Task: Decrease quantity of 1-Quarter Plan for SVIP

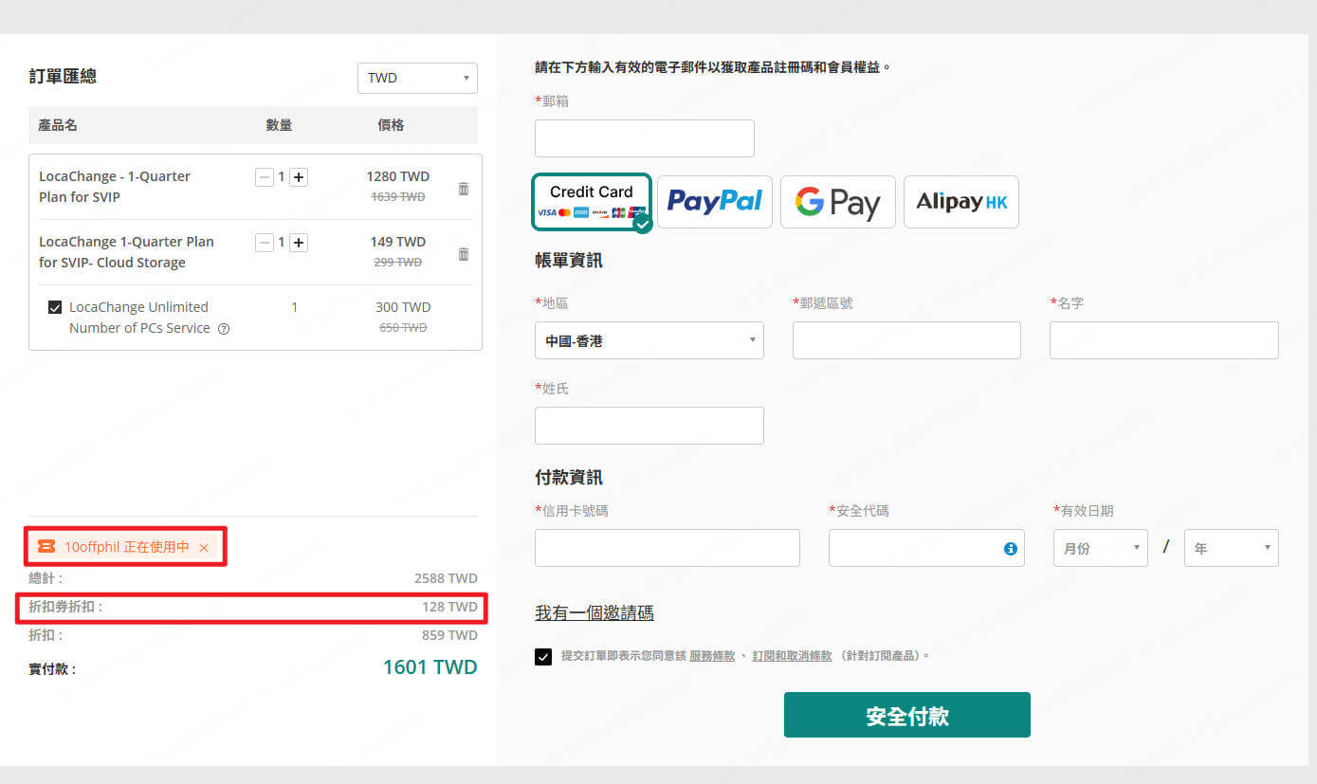Action: tap(265, 177)
